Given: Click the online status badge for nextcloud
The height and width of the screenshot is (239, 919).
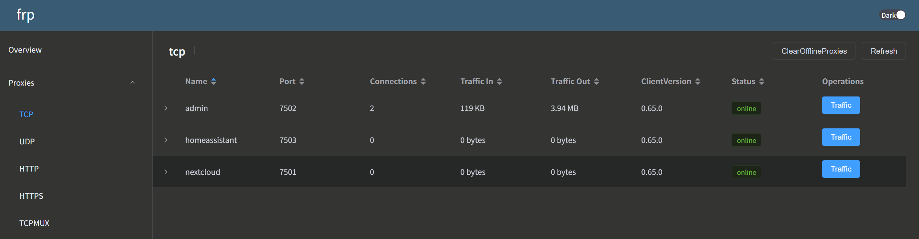Looking at the screenshot, I should [746, 172].
